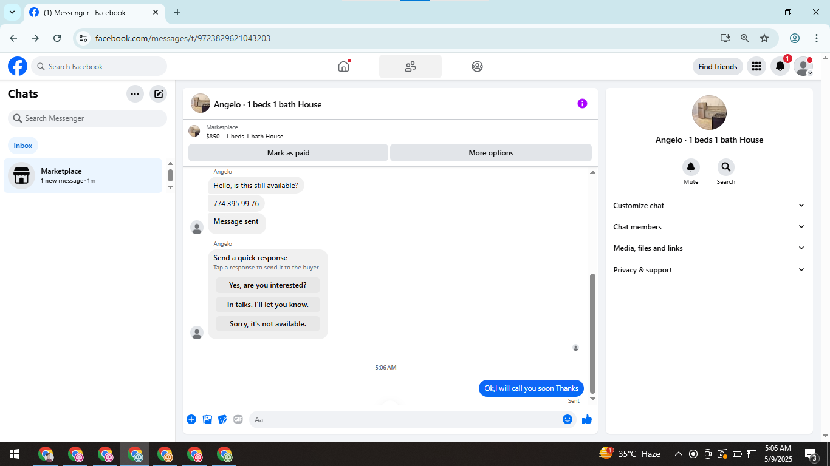Open the taskbar notification center icon
The width and height of the screenshot is (830, 466).
pos(811,454)
